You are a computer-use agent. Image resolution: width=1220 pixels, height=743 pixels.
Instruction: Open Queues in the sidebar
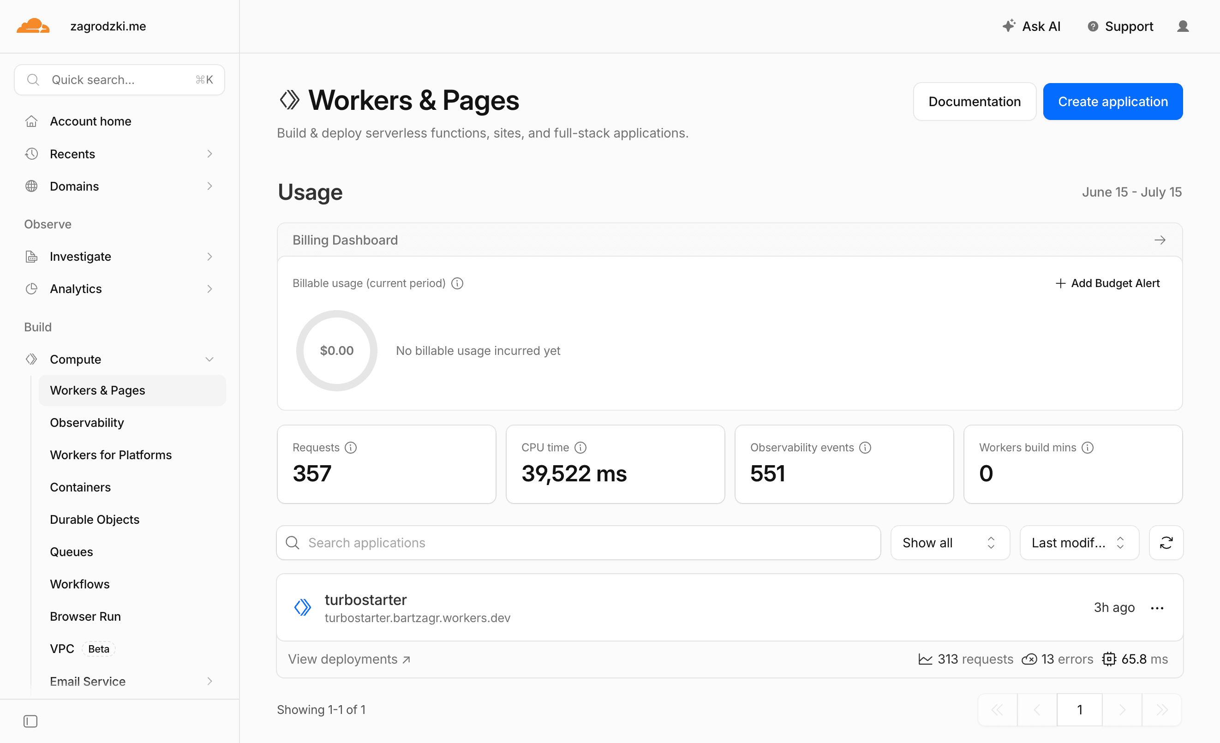point(72,552)
